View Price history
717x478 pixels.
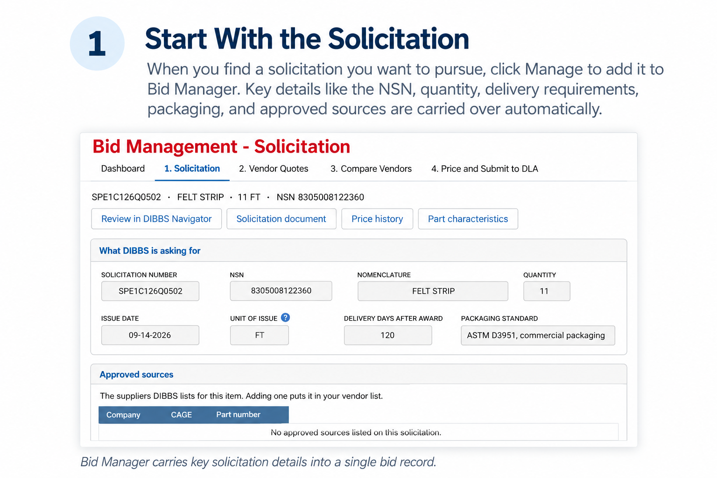(377, 219)
